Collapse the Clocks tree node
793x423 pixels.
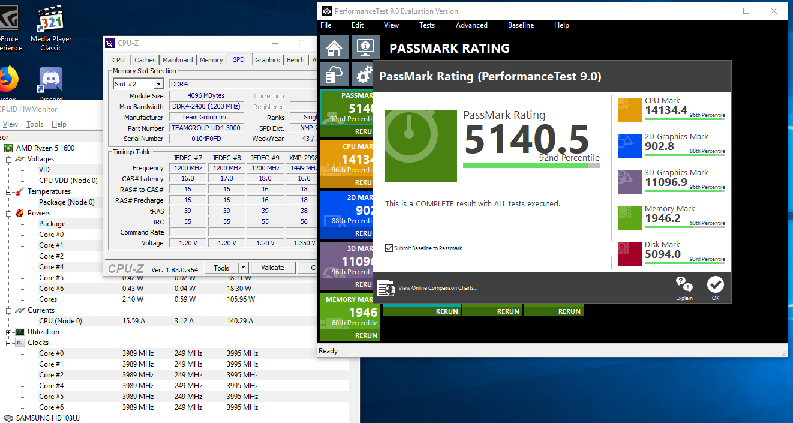8,343
